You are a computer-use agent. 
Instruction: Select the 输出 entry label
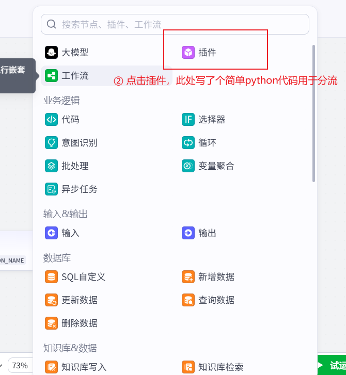(207, 233)
